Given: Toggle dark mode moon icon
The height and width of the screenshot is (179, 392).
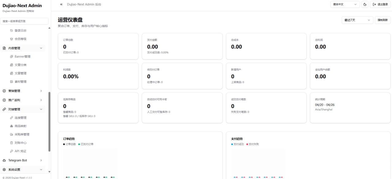Looking at the screenshot, I should pos(365,4).
